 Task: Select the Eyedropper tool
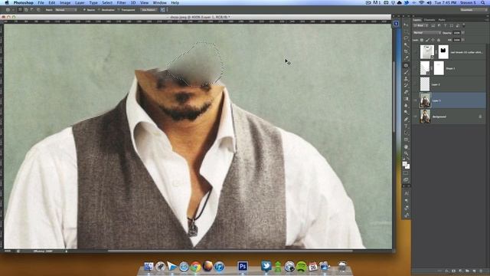click(406, 58)
